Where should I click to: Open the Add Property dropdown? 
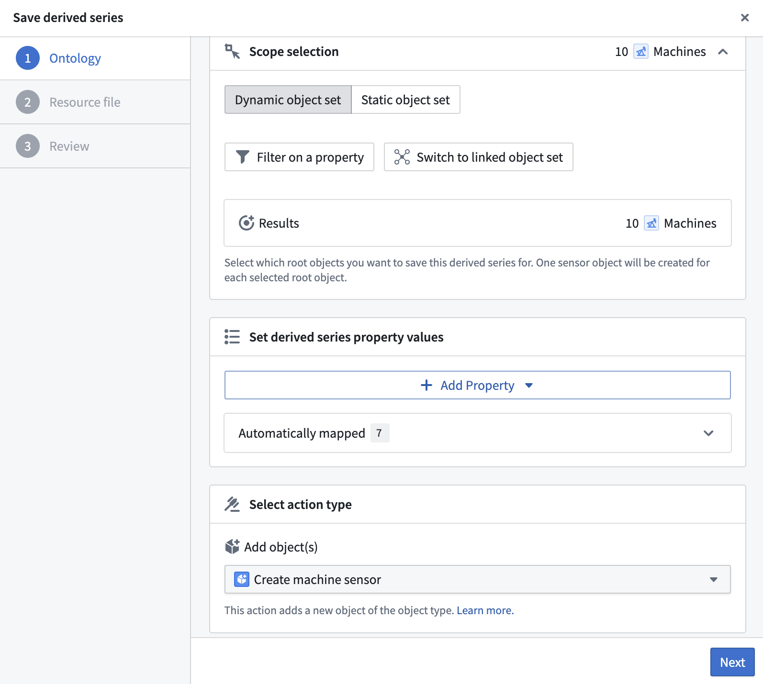point(477,385)
